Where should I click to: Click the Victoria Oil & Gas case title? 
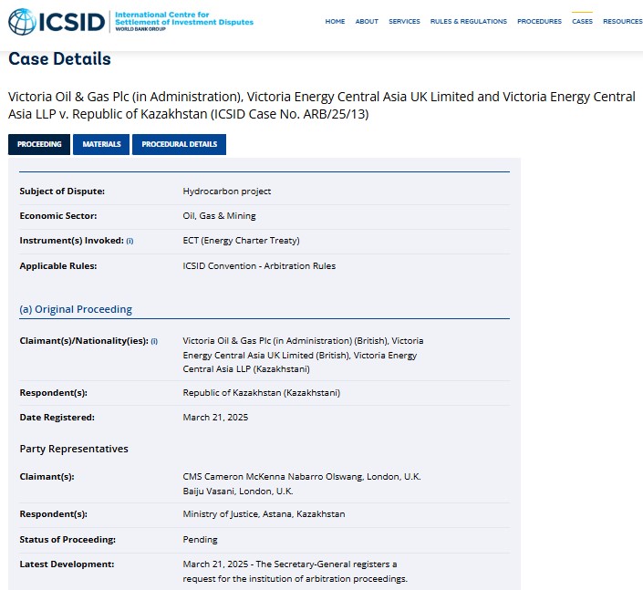coord(321,105)
